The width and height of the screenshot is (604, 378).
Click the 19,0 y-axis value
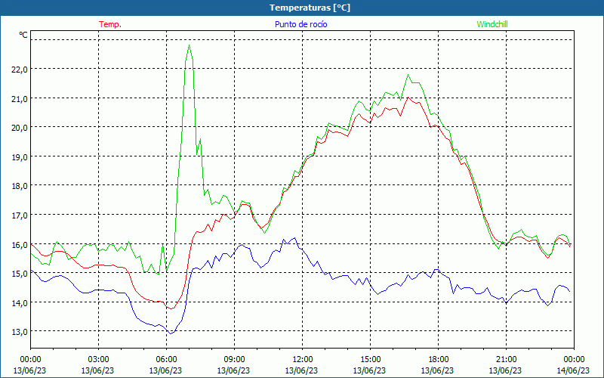pos(20,157)
